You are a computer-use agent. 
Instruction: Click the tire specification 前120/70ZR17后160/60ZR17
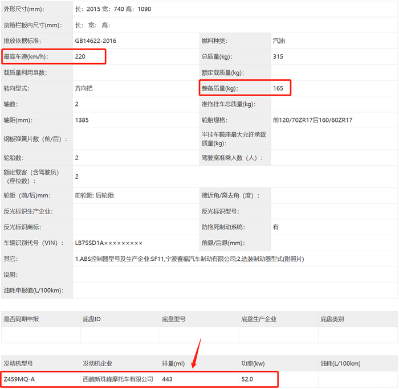pyautogui.click(x=312, y=120)
